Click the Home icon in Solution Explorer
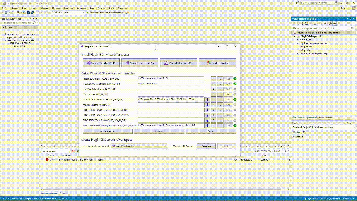 coord(302,23)
